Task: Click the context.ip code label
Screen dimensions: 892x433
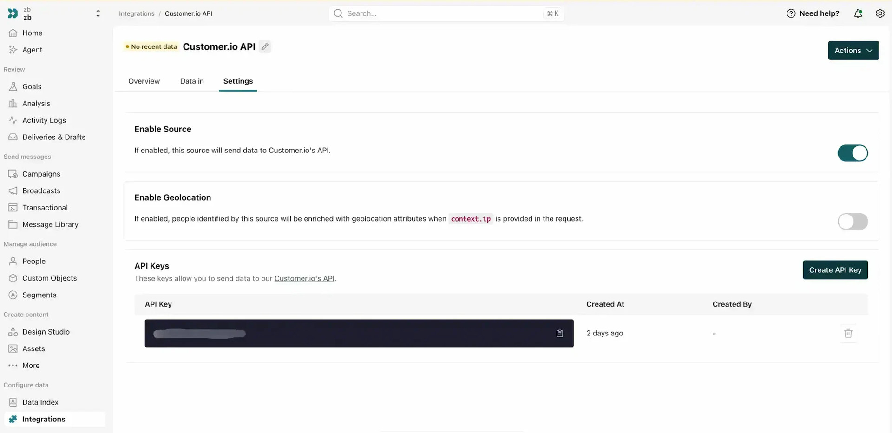Action: [471, 219]
